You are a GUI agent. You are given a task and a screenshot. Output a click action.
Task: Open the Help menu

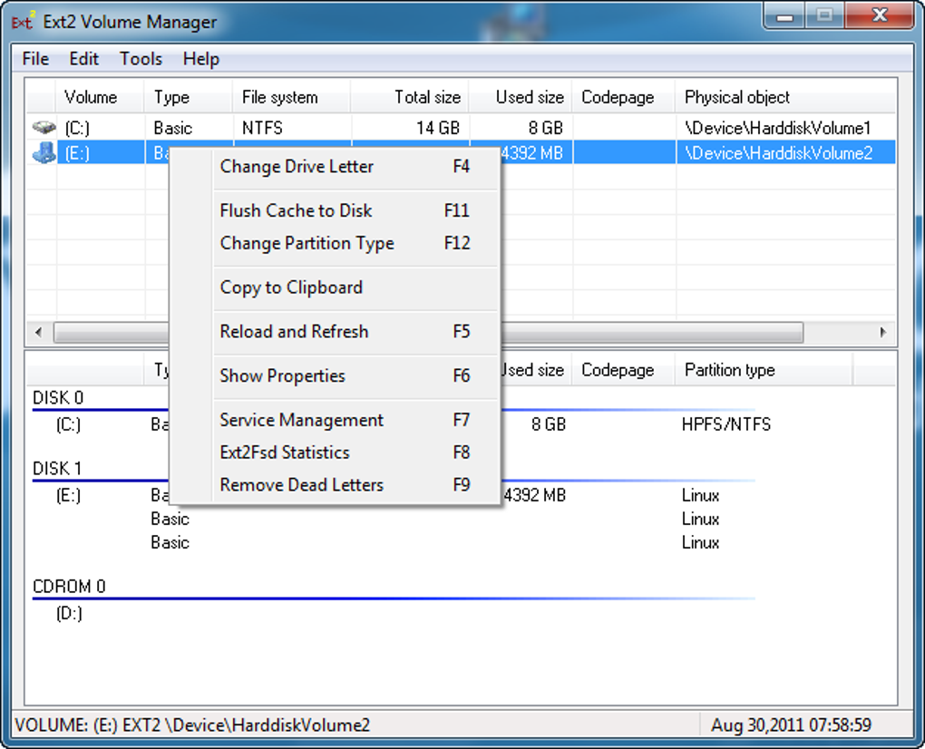[x=201, y=59]
